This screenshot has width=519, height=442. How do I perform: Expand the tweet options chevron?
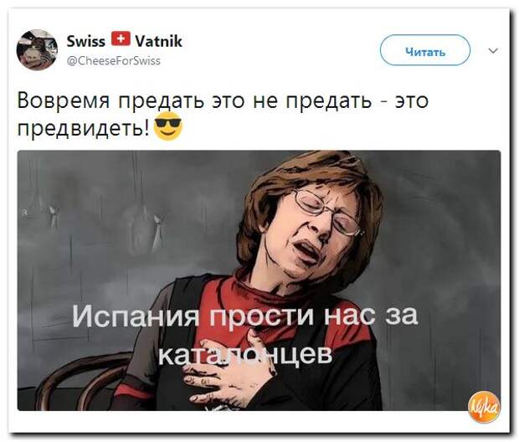click(493, 51)
